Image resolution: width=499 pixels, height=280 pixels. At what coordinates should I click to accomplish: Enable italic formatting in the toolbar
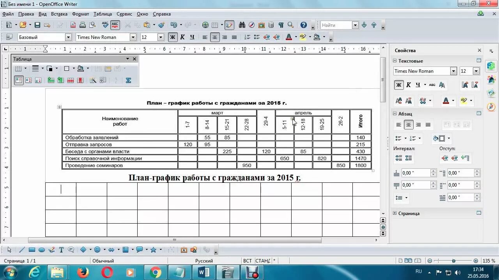click(182, 37)
